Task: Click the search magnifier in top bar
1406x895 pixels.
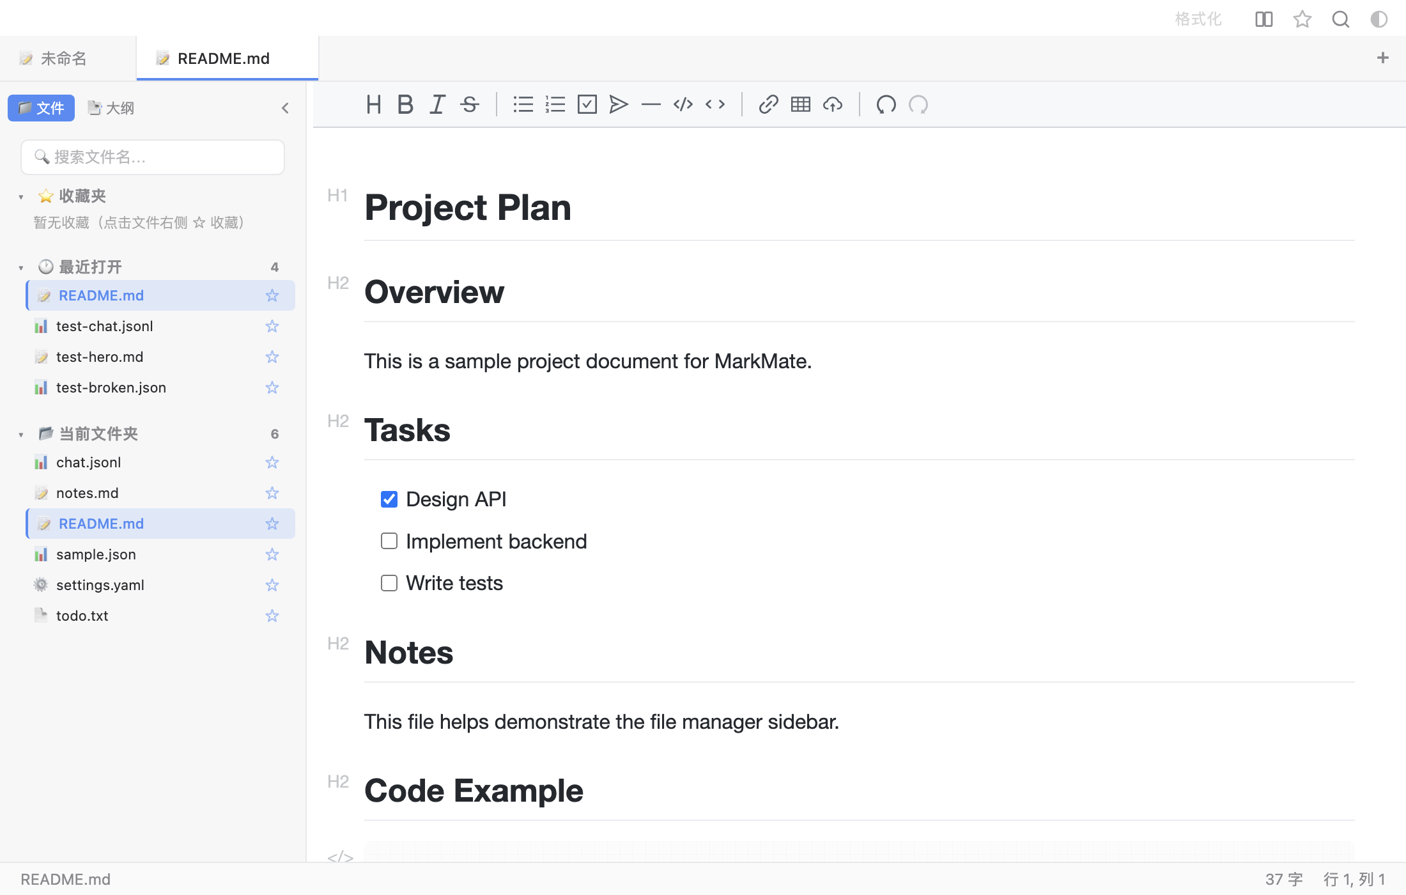Action: (x=1341, y=19)
